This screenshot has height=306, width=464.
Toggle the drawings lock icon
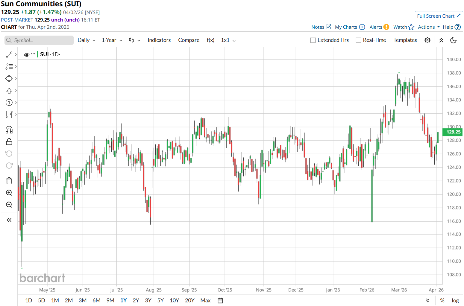[9, 141]
